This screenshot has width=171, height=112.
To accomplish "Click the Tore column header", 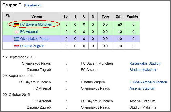I will pyautogui.click(x=105, y=16).
